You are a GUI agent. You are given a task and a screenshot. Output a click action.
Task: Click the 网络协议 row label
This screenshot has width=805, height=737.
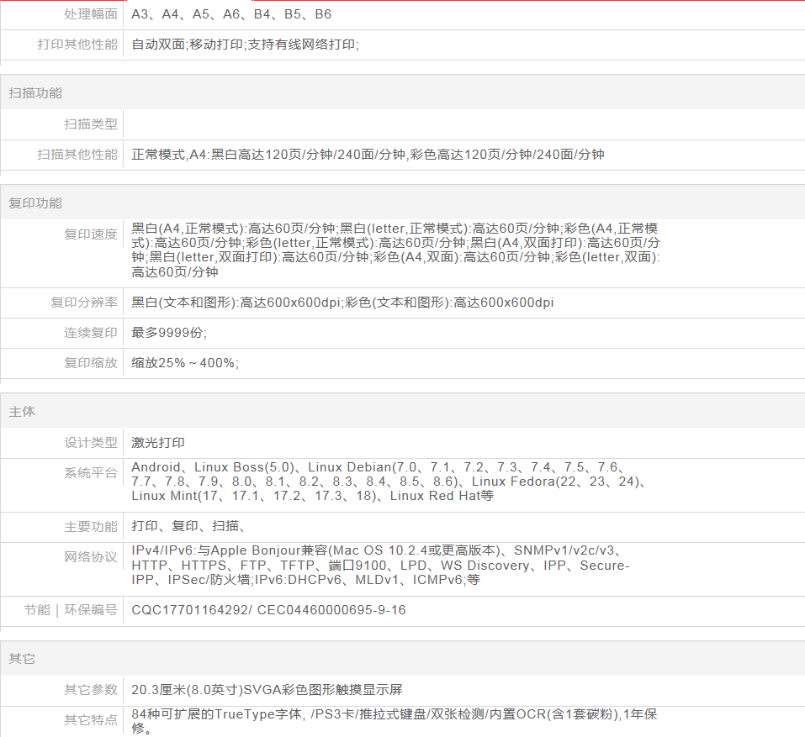tap(91, 557)
